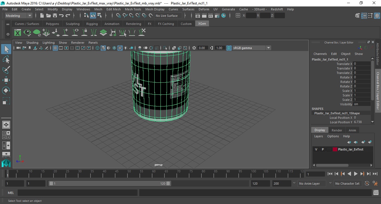The image size is (381, 204).
Task: Create a new scene with the toolbar icon
Action: tap(42, 16)
